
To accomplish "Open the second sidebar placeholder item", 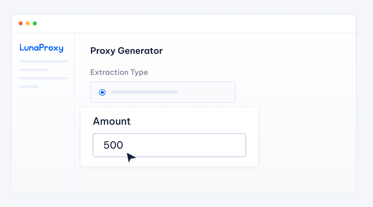I will (x=33, y=70).
